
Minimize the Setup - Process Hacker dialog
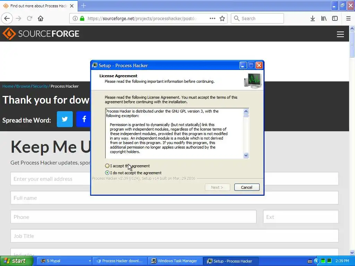point(243,65)
